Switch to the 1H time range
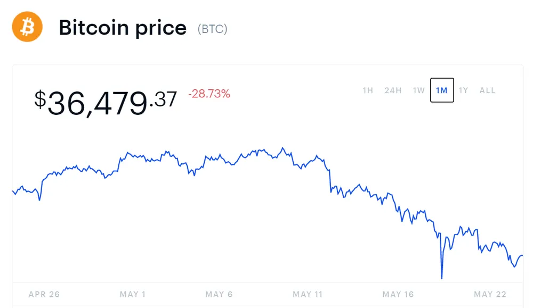Image resolution: width=533 pixels, height=308 pixels. 367,90
